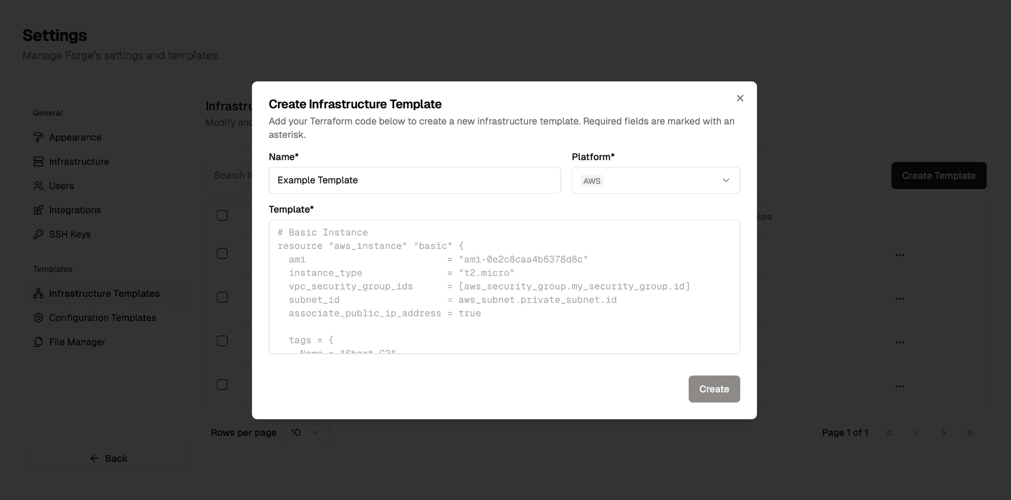Go to the previous page arrow
The image size is (1011, 500).
coord(917,433)
